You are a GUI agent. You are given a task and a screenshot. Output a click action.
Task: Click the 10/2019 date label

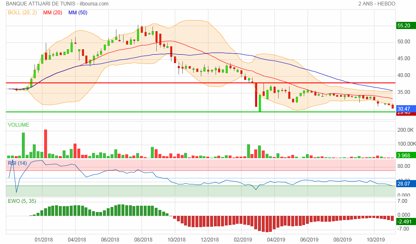(375, 240)
